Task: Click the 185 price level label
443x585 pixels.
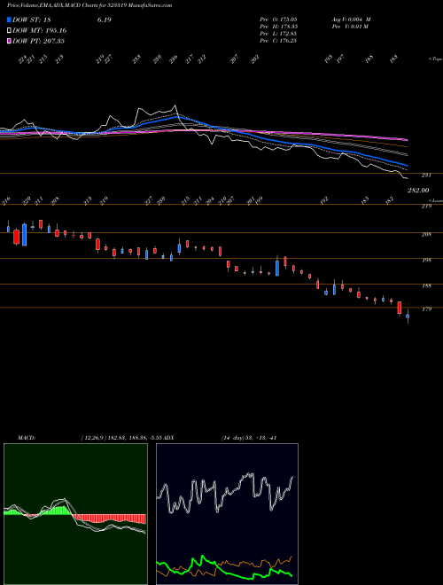Action: click(426, 286)
